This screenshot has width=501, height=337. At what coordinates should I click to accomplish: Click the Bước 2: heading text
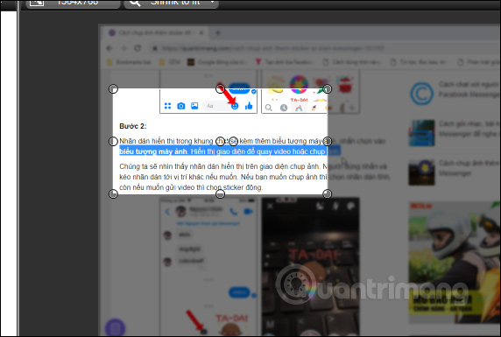(133, 126)
